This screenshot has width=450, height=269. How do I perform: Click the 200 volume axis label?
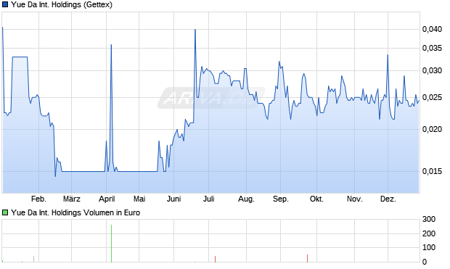tap(429, 233)
